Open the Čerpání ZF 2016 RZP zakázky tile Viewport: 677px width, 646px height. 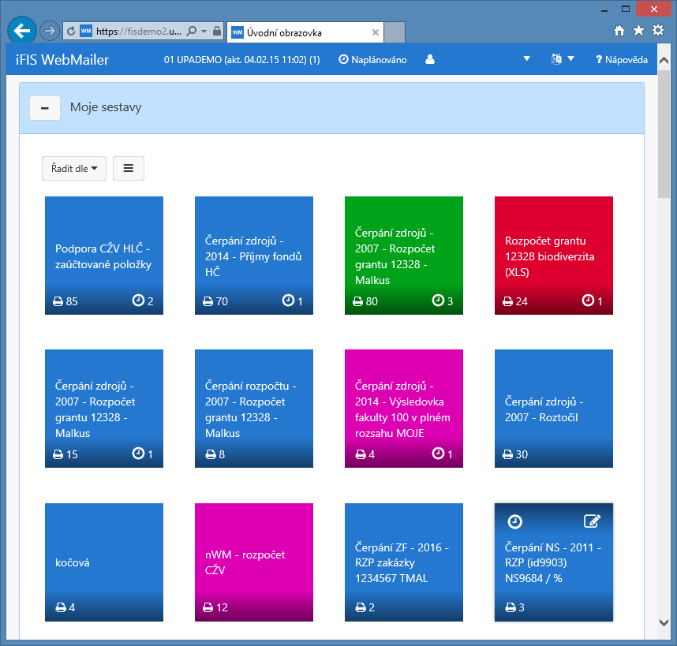tap(404, 562)
